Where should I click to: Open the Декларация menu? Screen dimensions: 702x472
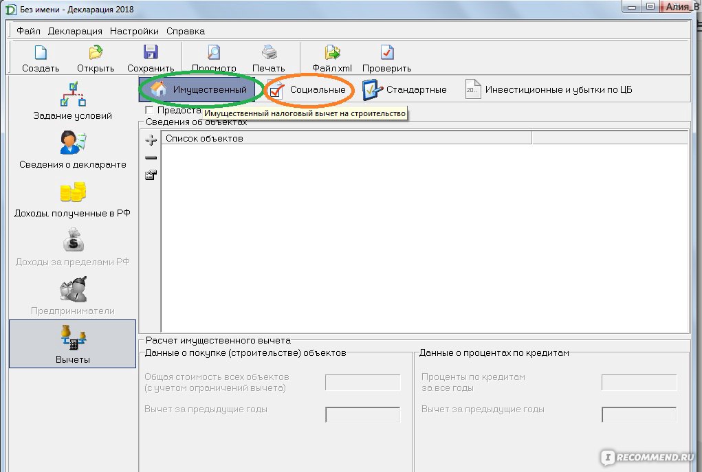(75, 31)
